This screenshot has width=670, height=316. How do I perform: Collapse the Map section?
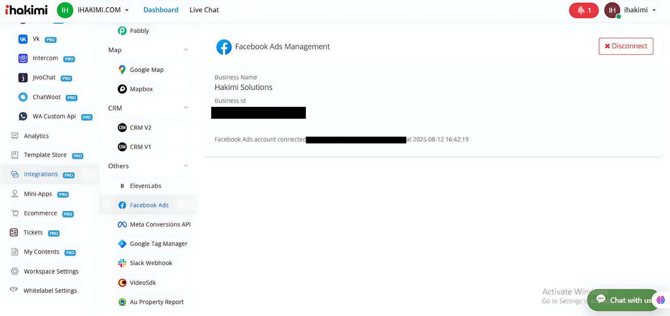186,50
